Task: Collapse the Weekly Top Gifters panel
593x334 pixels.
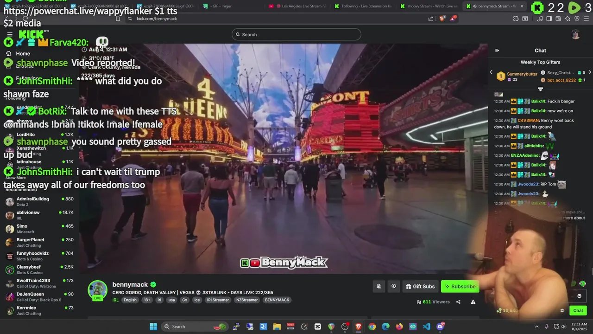Action: click(540, 89)
